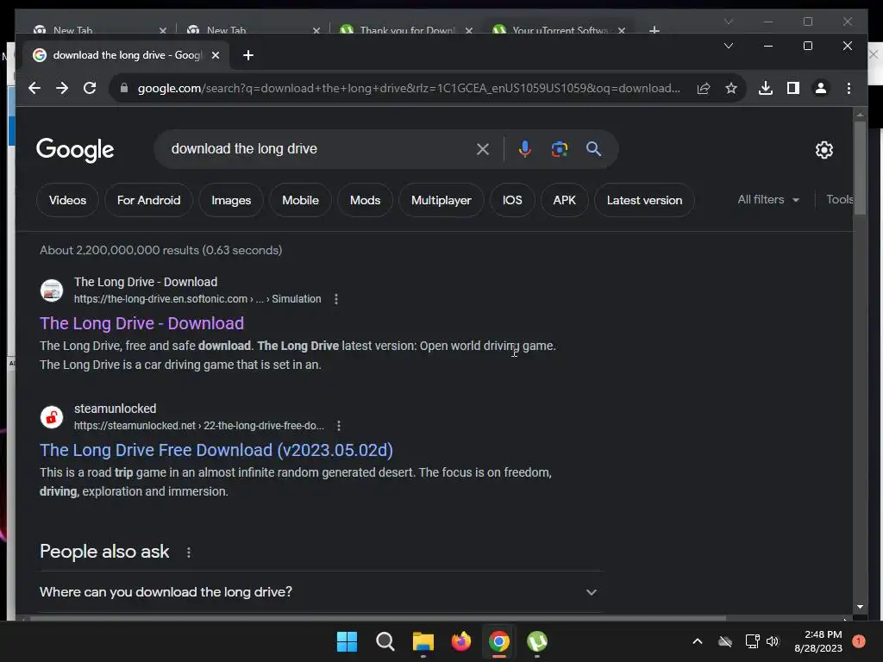The image size is (883, 662).
Task: Click the steamunlocked.net URL breadcrumb
Action: (x=199, y=426)
